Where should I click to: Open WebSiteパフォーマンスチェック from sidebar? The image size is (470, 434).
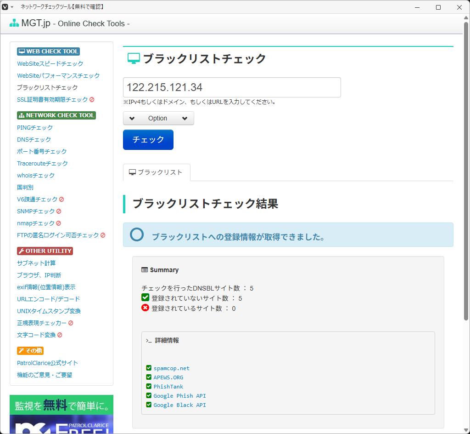point(58,76)
